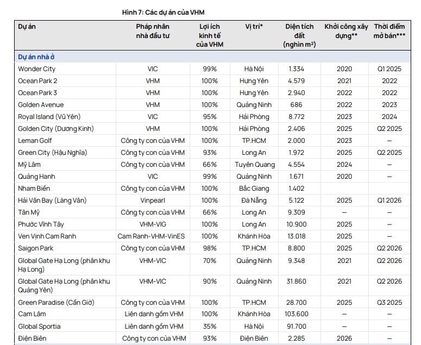Click 'Global Gate Hạ Long (phân khu Hạ Long)'
This screenshot has width=421, height=345.
coord(64,265)
